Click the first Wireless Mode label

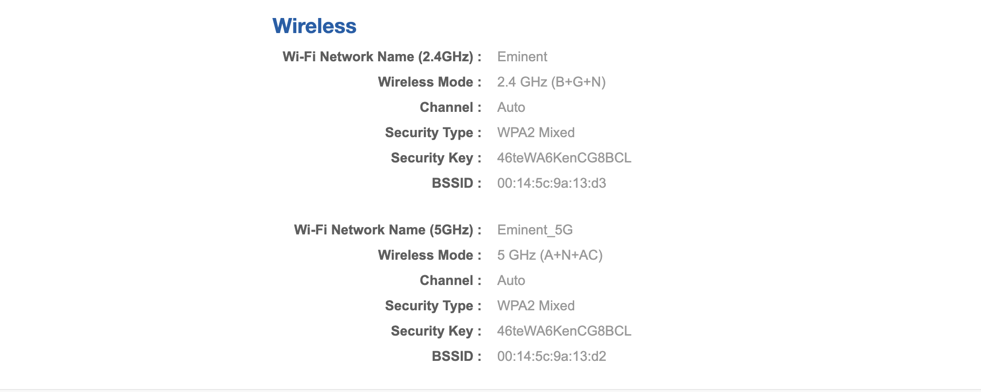430,82
